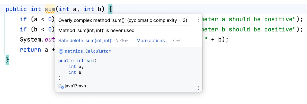Click the underlined sum method name
The height and width of the screenshot is (104, 307).
[50, 9]
